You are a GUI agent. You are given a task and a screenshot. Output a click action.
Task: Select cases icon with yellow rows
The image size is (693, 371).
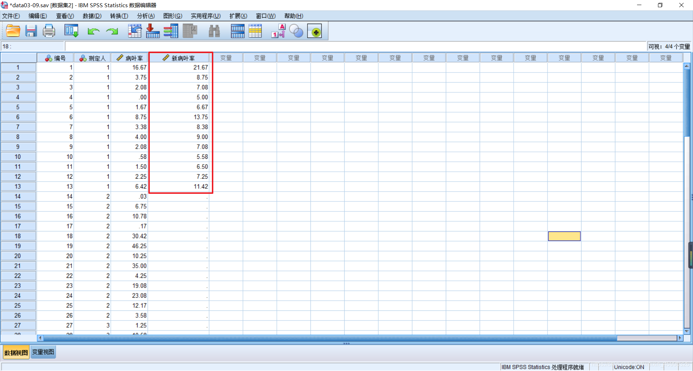(255, 31)
